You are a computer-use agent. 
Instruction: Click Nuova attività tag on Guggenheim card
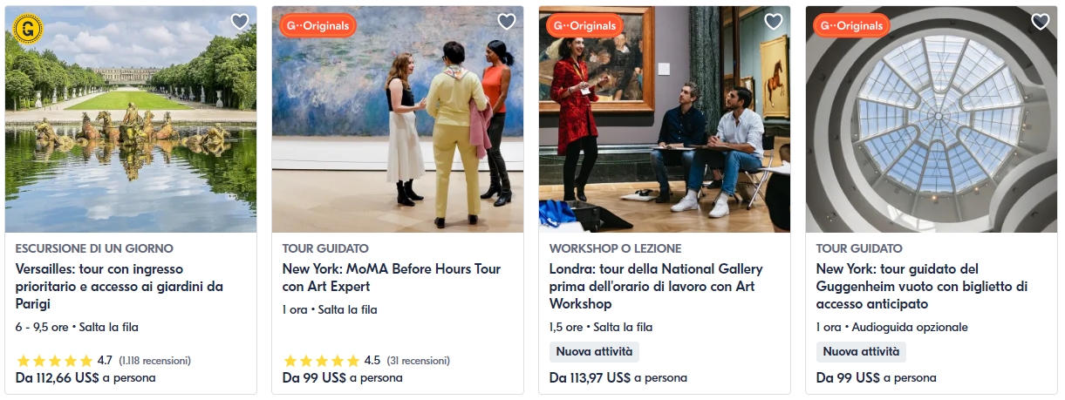(861, 352)
